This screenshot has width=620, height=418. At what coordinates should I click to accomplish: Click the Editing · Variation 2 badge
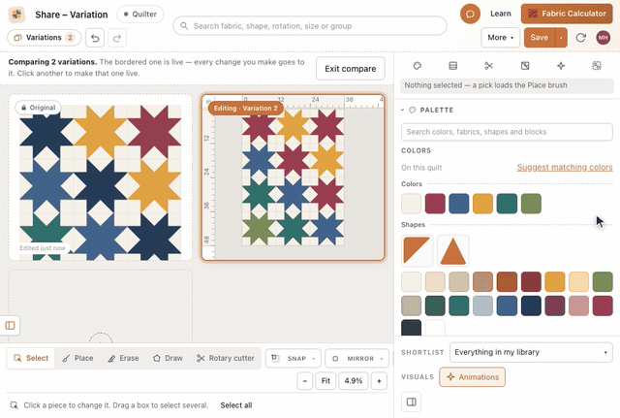tap(245, 108)
